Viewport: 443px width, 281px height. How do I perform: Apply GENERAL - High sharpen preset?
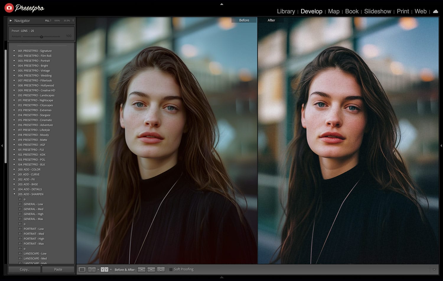[x=33, y=214]
